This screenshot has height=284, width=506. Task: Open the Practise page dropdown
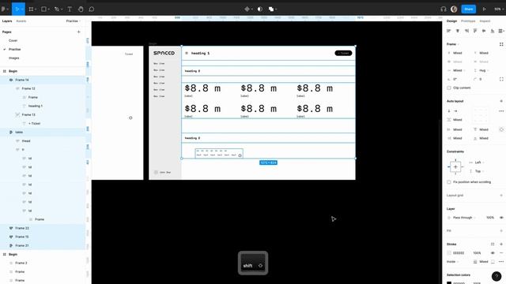pos(74,21)
